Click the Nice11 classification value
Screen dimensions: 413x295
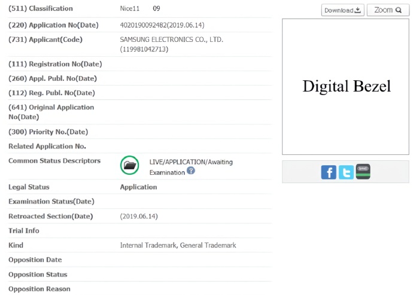click(131, 9)
